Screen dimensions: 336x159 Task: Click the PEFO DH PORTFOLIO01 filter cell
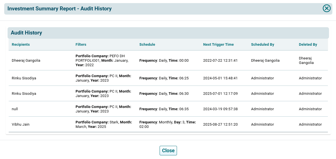(x=102, y=61)
